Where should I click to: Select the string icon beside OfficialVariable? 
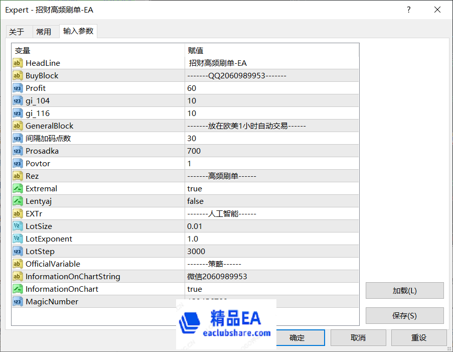[x=18, y=264]
